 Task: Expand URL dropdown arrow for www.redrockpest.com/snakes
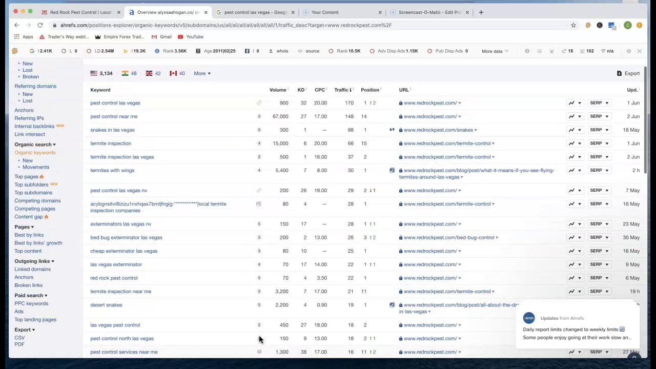click(476, 131)
